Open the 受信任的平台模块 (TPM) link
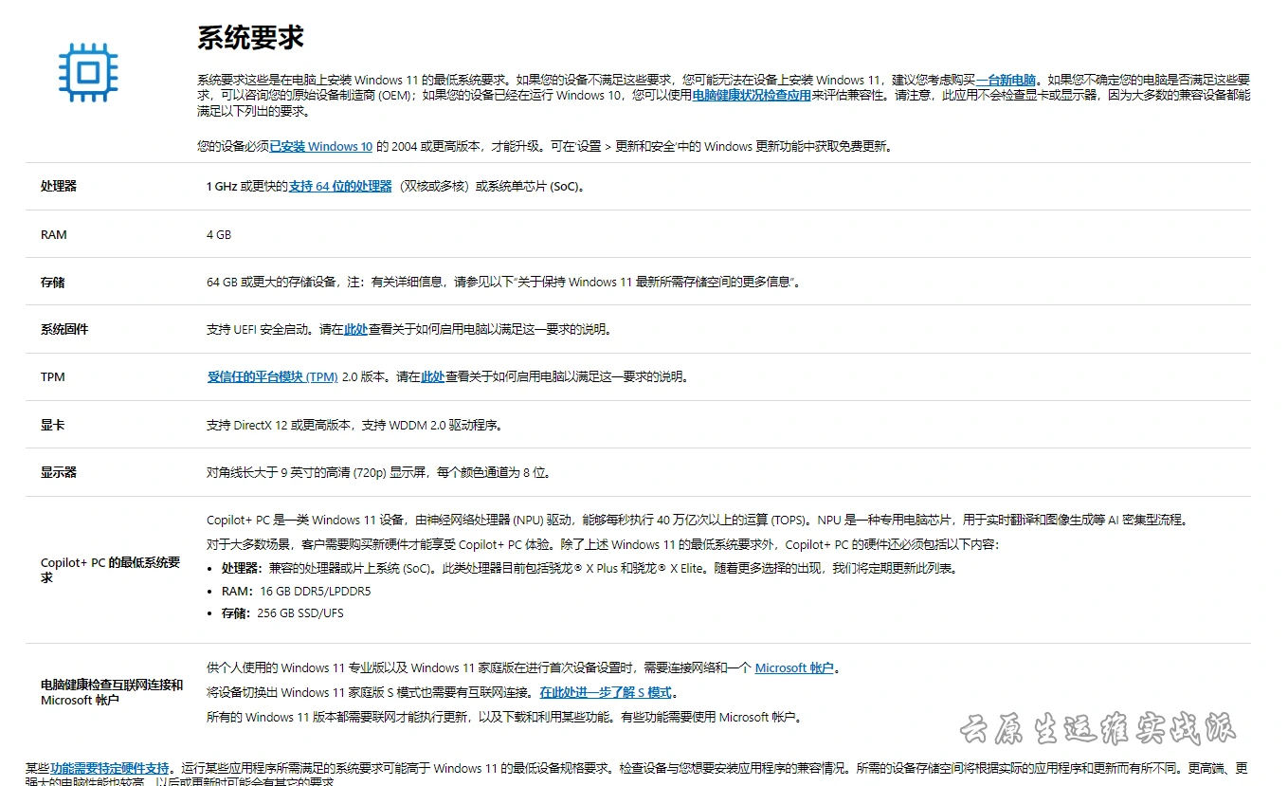 272,376
